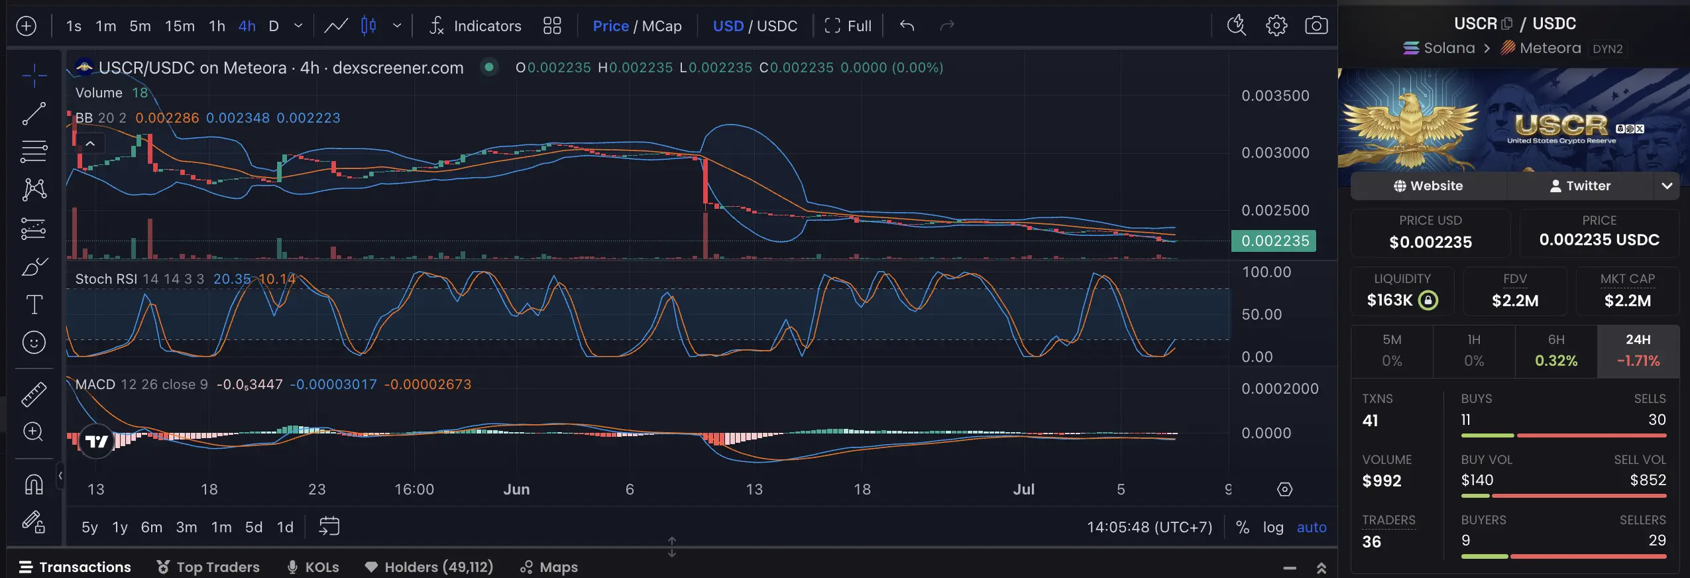Open the Fibonacci retracement tool

click(x=34, y=151)
